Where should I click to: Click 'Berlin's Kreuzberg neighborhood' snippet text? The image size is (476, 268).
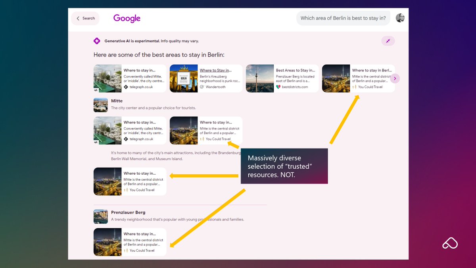pyautogui.click(x=219, y=79)
